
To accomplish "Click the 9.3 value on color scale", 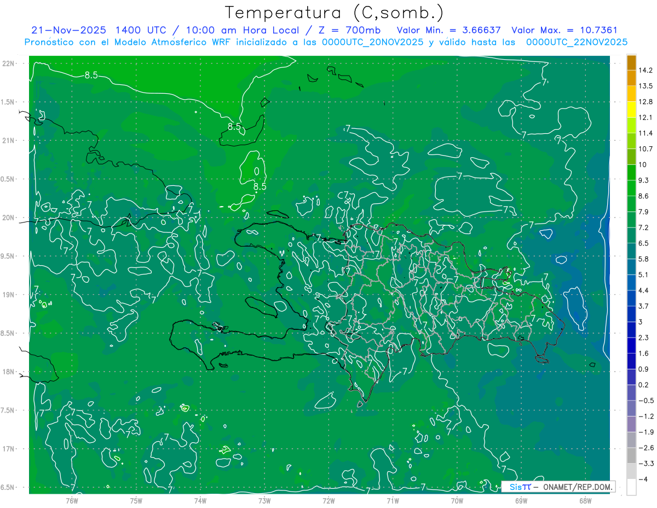I will tap(644, 180).
